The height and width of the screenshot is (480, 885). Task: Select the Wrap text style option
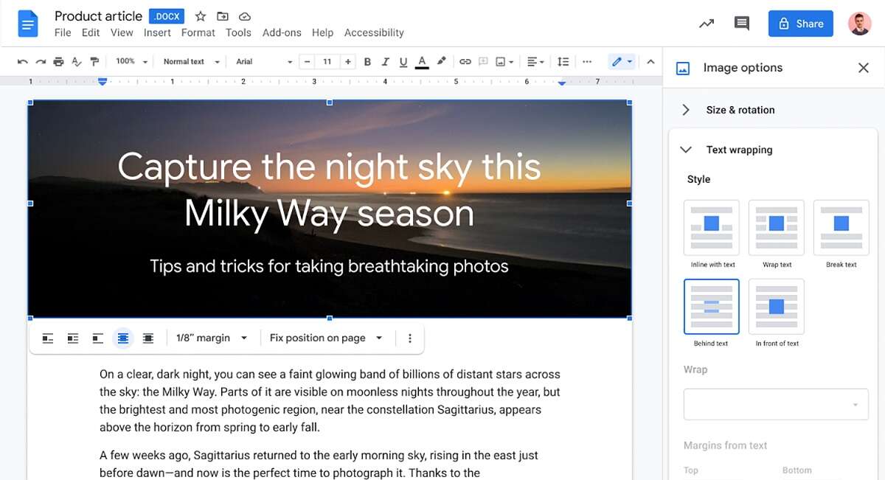point(776,228)
